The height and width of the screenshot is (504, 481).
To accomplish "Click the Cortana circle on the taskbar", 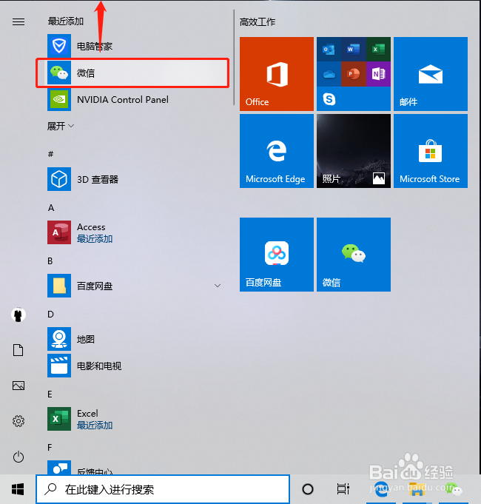I will [x=308, y=489].
